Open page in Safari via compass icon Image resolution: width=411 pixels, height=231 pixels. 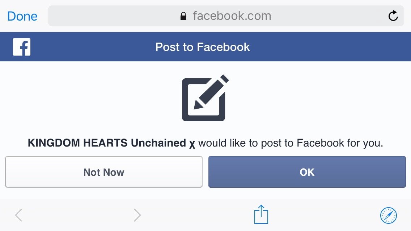[389, 215]
